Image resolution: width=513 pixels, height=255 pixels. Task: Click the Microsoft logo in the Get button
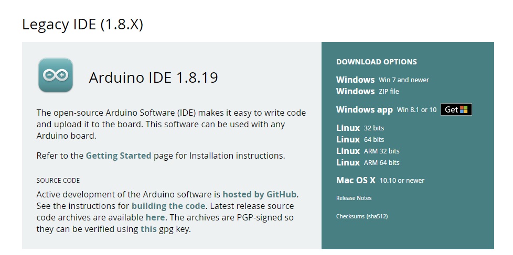(x=464, y=109)
